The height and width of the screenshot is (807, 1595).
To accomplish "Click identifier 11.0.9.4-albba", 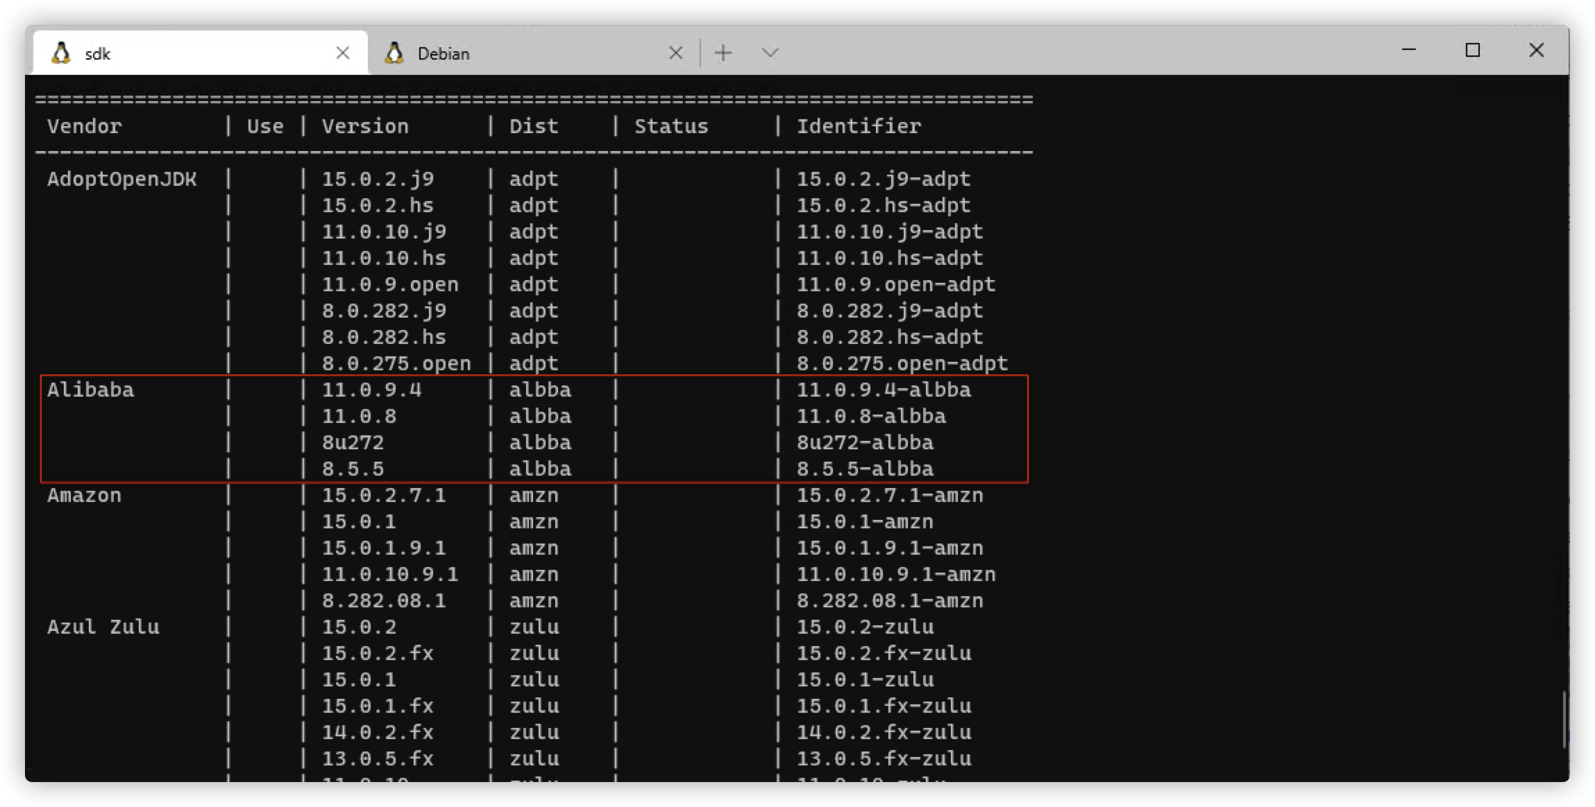I will point(883,390).
